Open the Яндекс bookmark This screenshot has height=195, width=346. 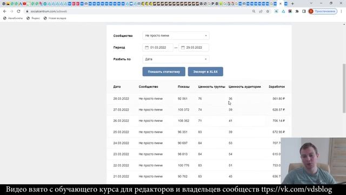click(x=33, y=18)
